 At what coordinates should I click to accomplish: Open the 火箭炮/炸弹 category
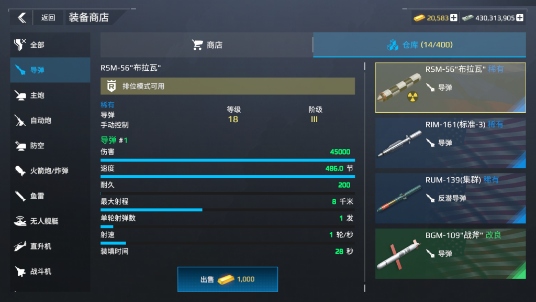click(50, 170)
